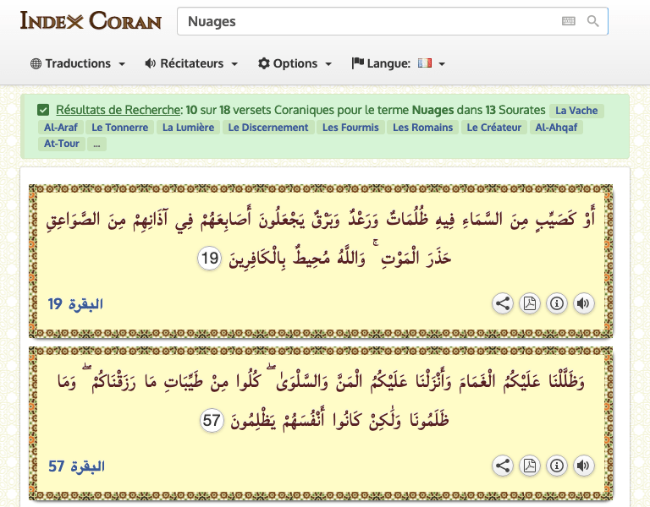Image resolution: width=650 pixels, height=507 pixels.
Task: Toggle the search results checkbox
Action: pos(43,110)
